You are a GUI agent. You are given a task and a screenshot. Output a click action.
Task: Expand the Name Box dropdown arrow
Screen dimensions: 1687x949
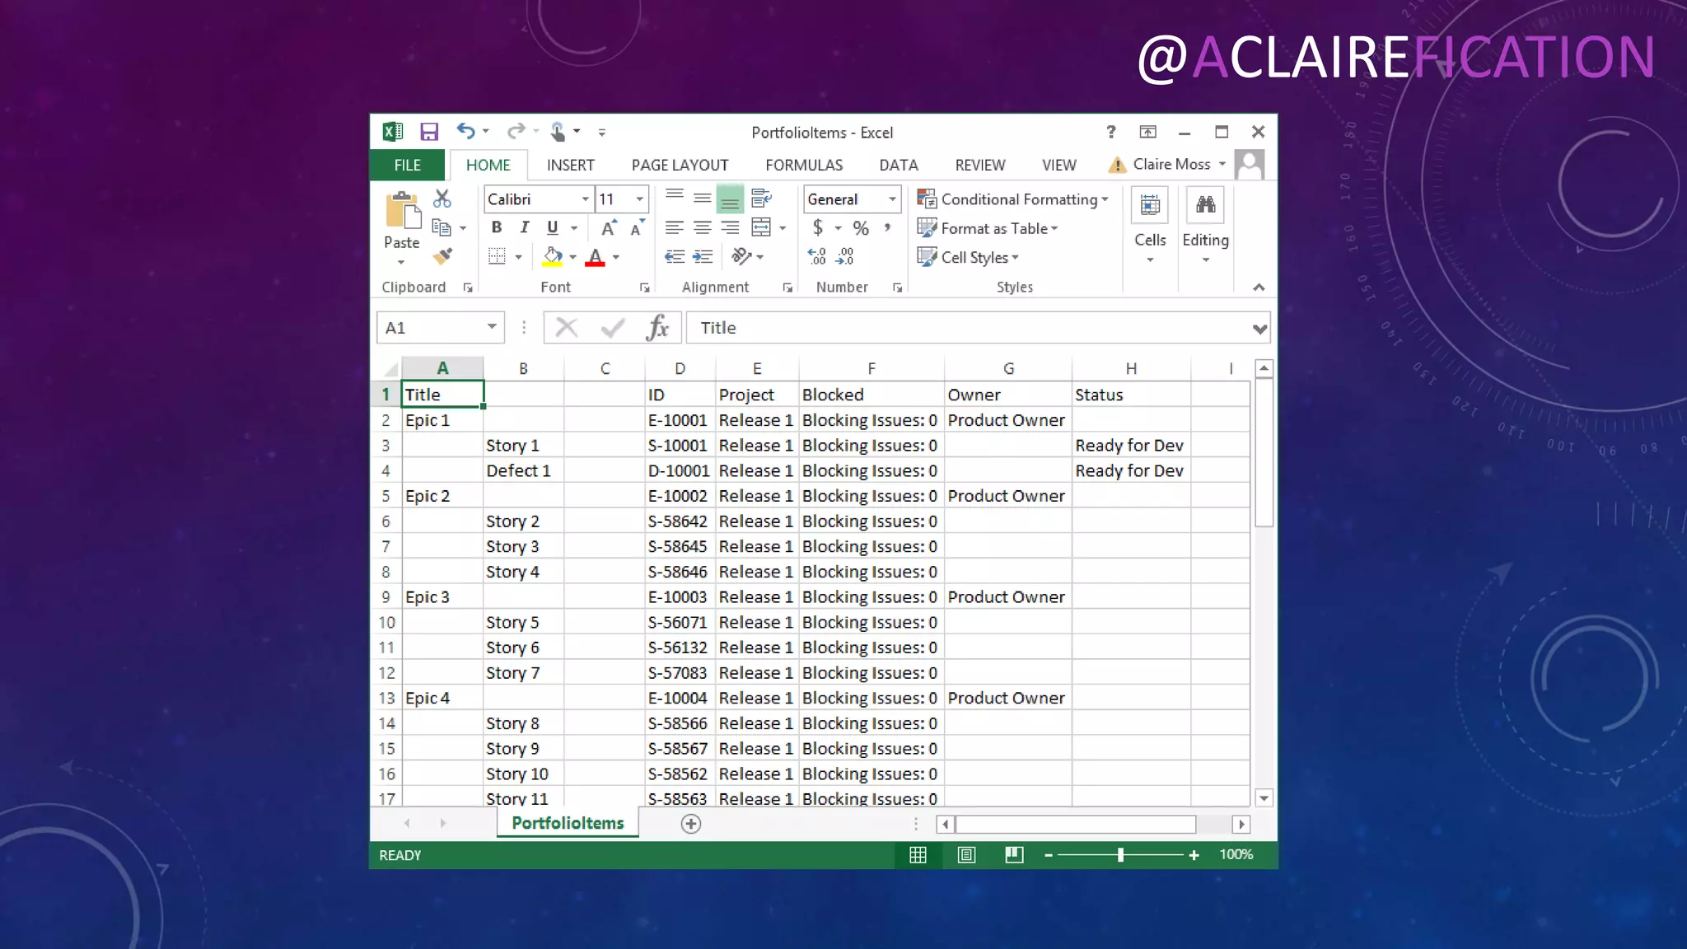[492, 327]
